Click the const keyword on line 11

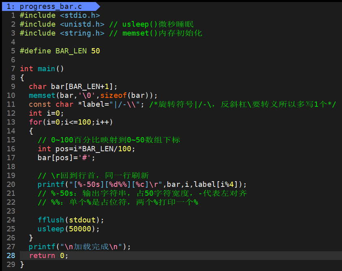coord(40,104)
